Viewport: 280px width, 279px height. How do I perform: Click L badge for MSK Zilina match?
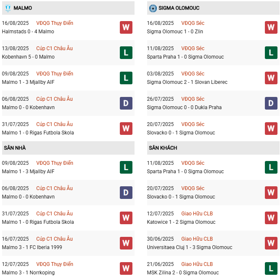271,268
